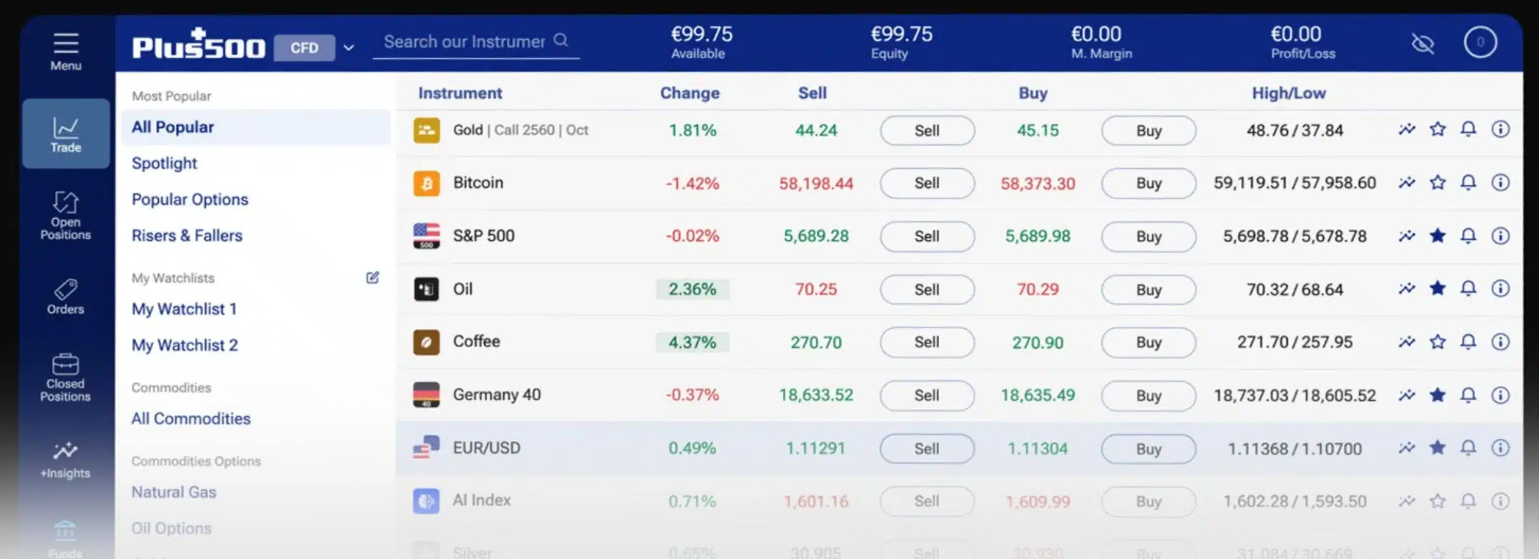Click the Search our Instruments field
The image size is (1539, 559).
click(465, 42)
